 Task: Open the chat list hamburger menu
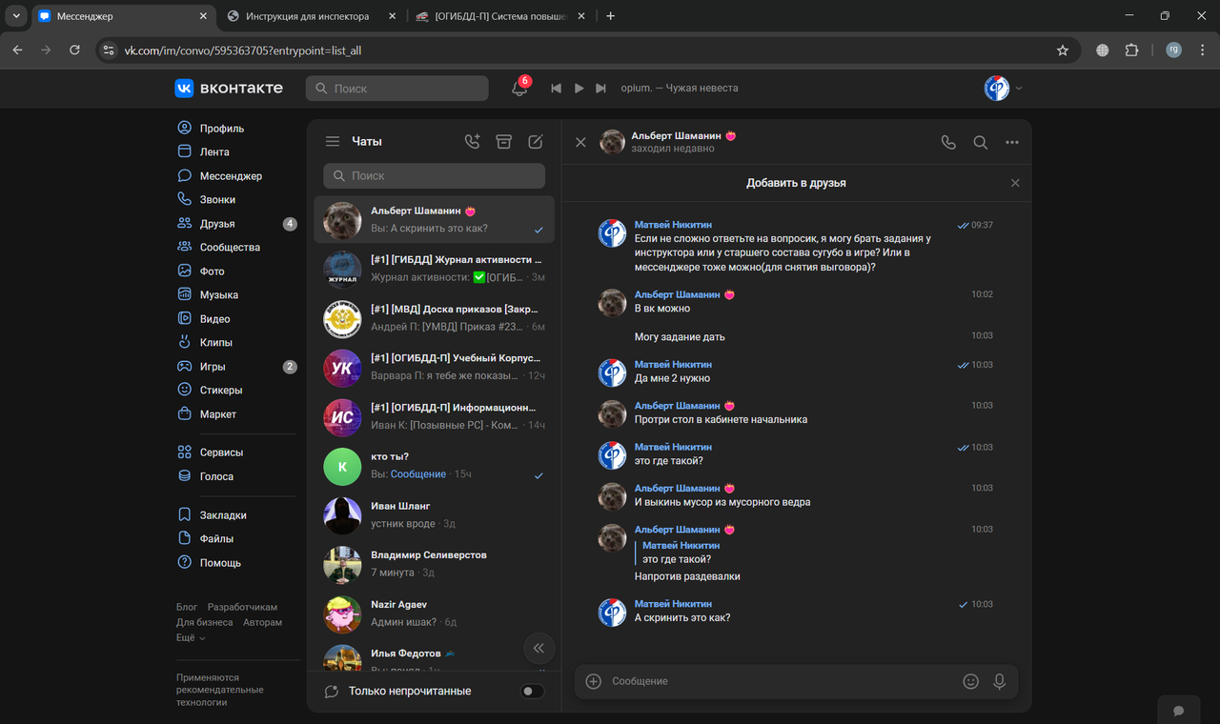point(333,141)
